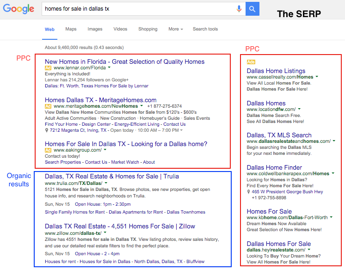Open the Homes For Sale kbhome ad title
Image resolution: width=345 pixels, height=270 pixels.
tap(269, 211)
